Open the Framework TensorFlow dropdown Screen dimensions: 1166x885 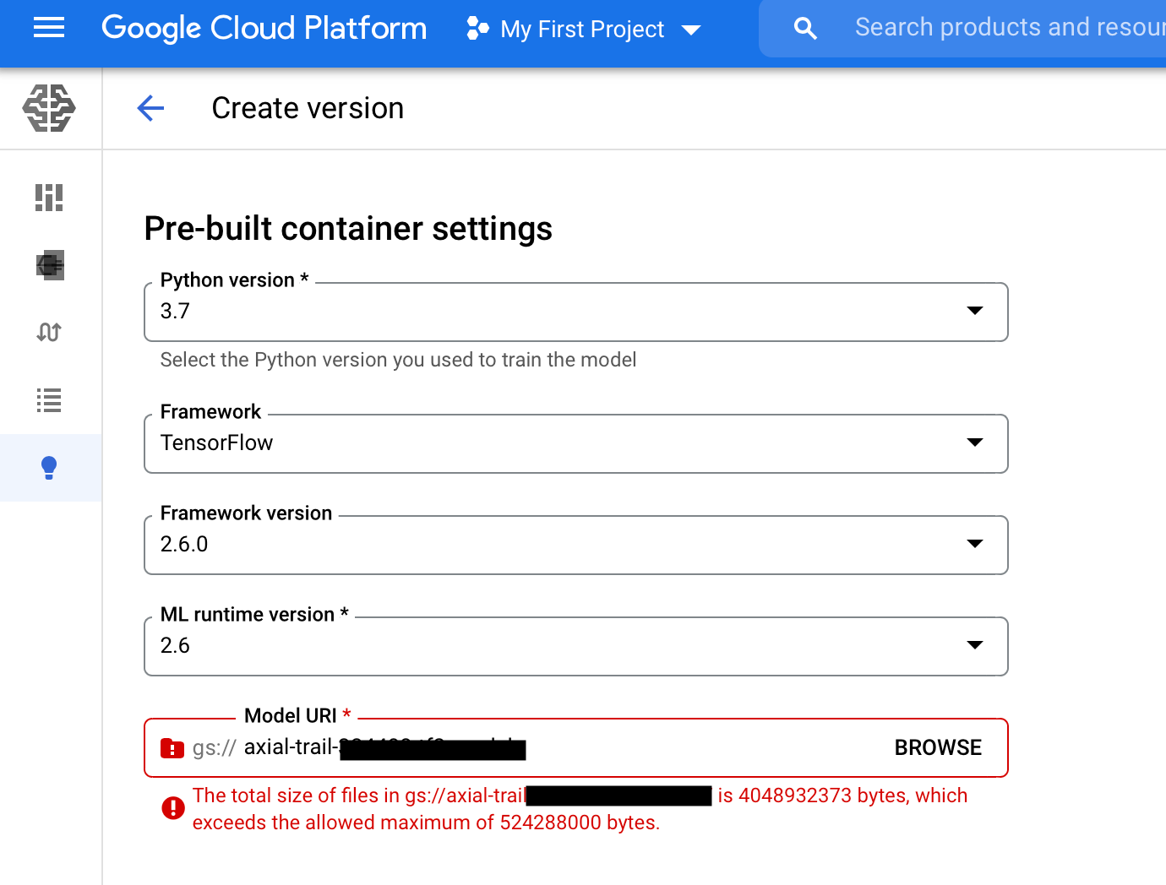[575, 443]
